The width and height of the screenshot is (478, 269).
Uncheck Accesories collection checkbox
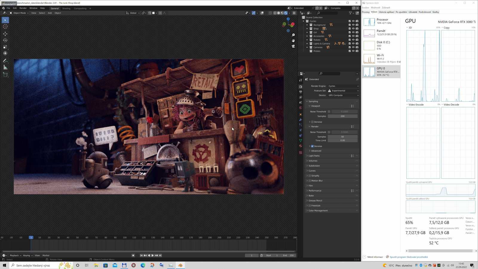(x=350, y=36)
